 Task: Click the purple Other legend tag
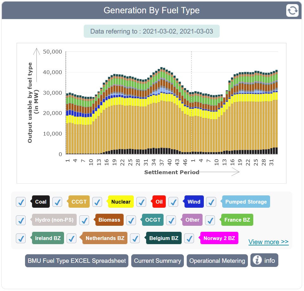pyautogui.click(x=192, y=220)
